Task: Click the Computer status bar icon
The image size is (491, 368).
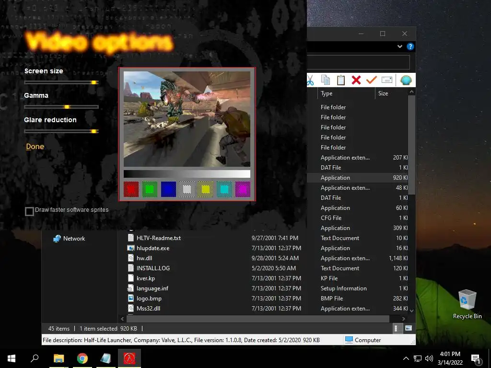Action: (349, 340)
